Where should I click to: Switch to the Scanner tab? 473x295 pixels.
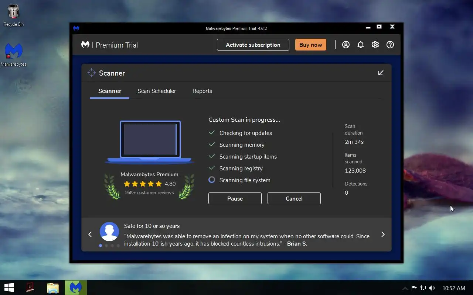tap(110, 91)
